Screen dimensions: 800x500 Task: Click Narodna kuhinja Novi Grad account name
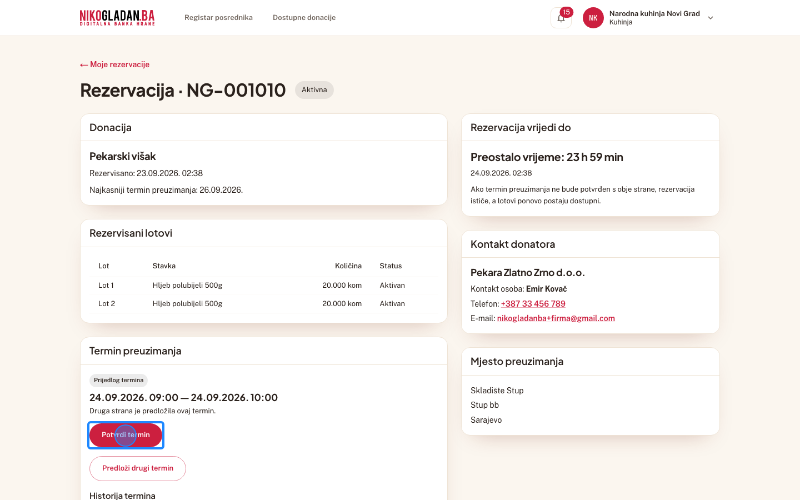654,13
